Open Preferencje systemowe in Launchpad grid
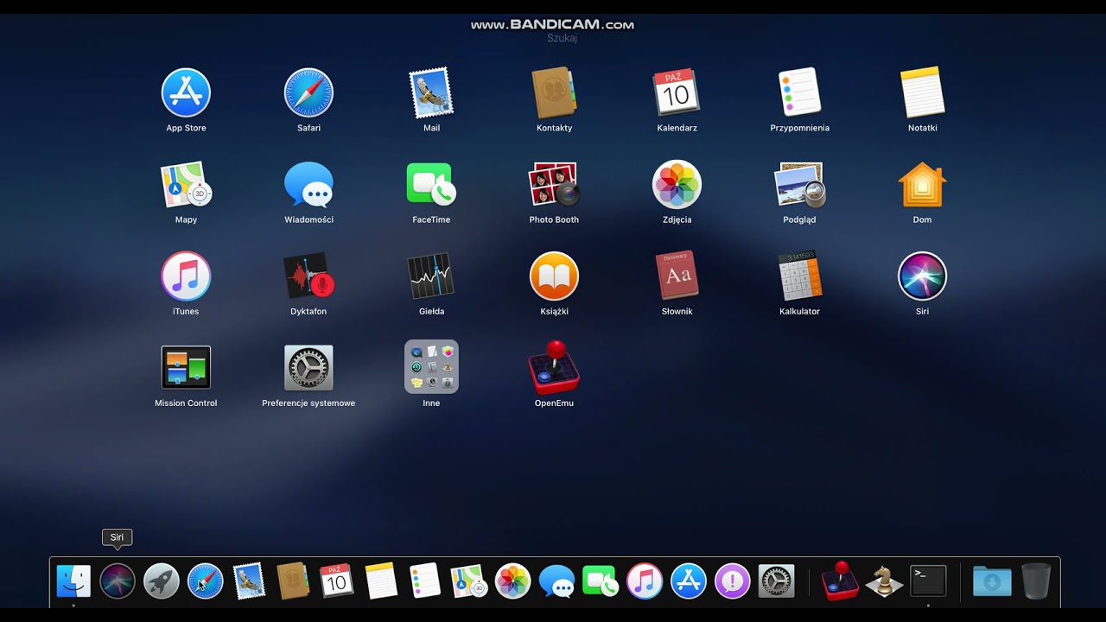This screenshot has width=1106, height=622. tap(308, 368)
